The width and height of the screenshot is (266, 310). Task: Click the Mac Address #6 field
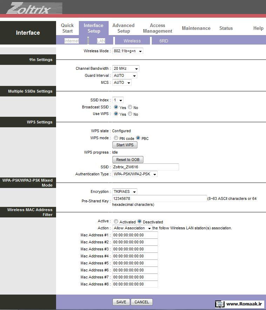click(x=135, y=270)
